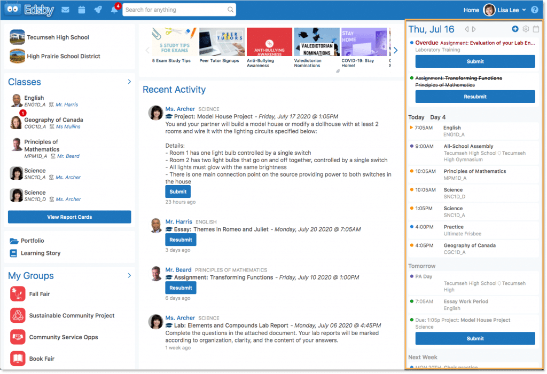Go to Home in top navigation
This screenshot has width=547, height=374.
click(x=471, y=10)
